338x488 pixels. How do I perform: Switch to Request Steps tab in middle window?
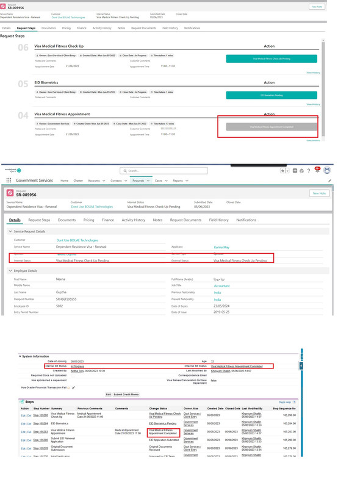pos(39,220)
